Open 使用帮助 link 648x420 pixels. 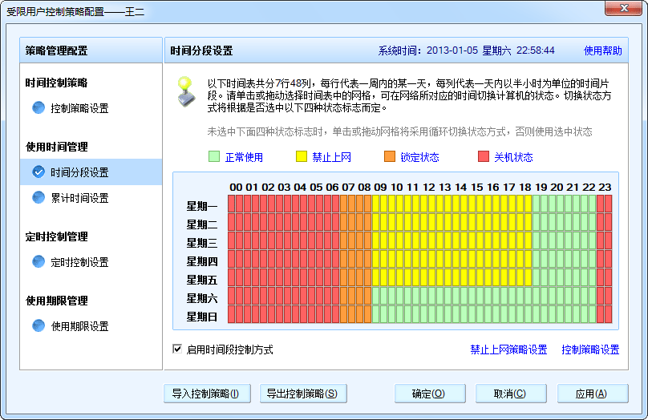(602, 50)
